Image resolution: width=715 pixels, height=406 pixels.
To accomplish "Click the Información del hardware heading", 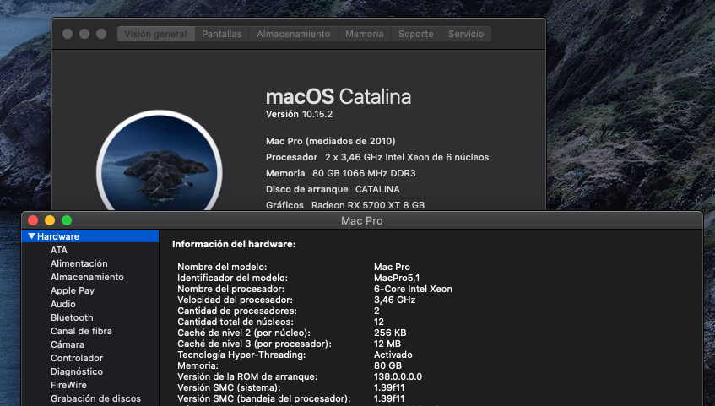I will (x=234, y=244).
